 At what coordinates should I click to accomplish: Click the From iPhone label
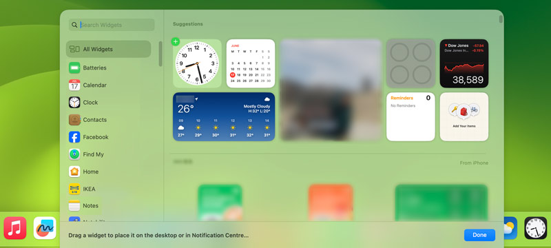click(474, 163)
